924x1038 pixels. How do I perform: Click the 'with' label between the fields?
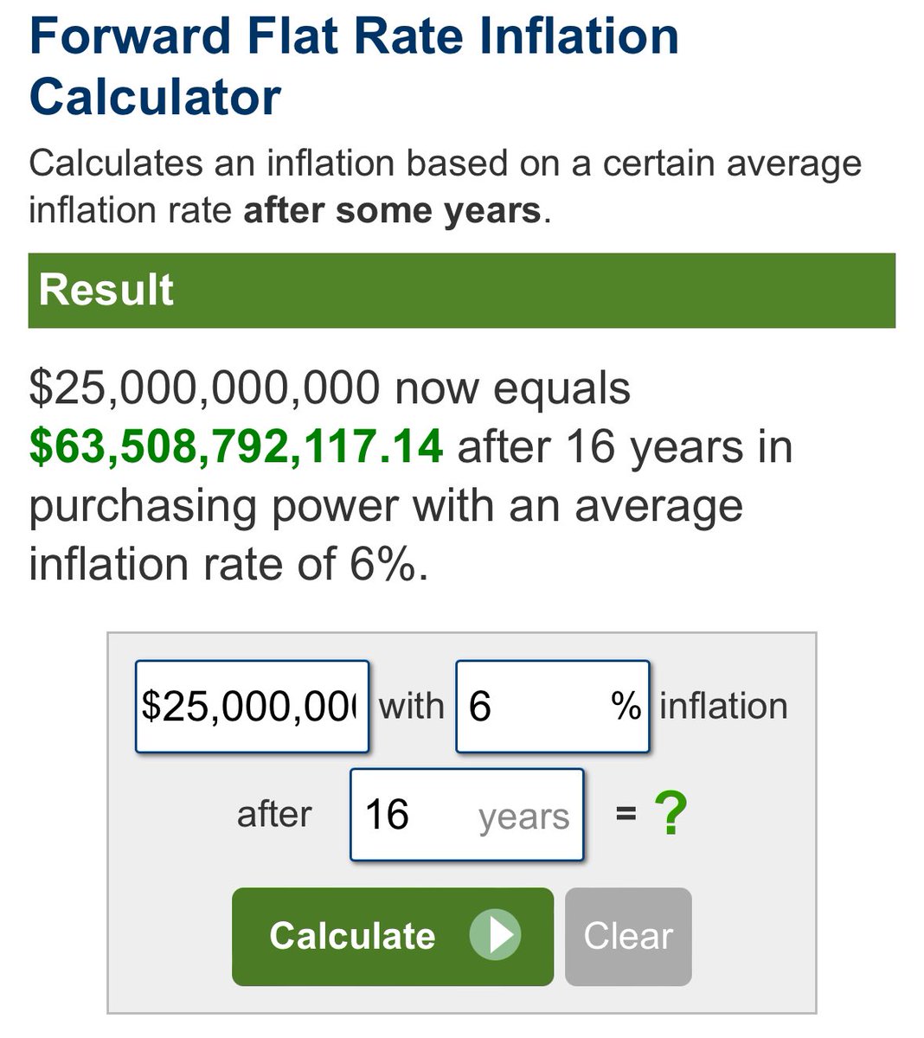pos(412,706)
